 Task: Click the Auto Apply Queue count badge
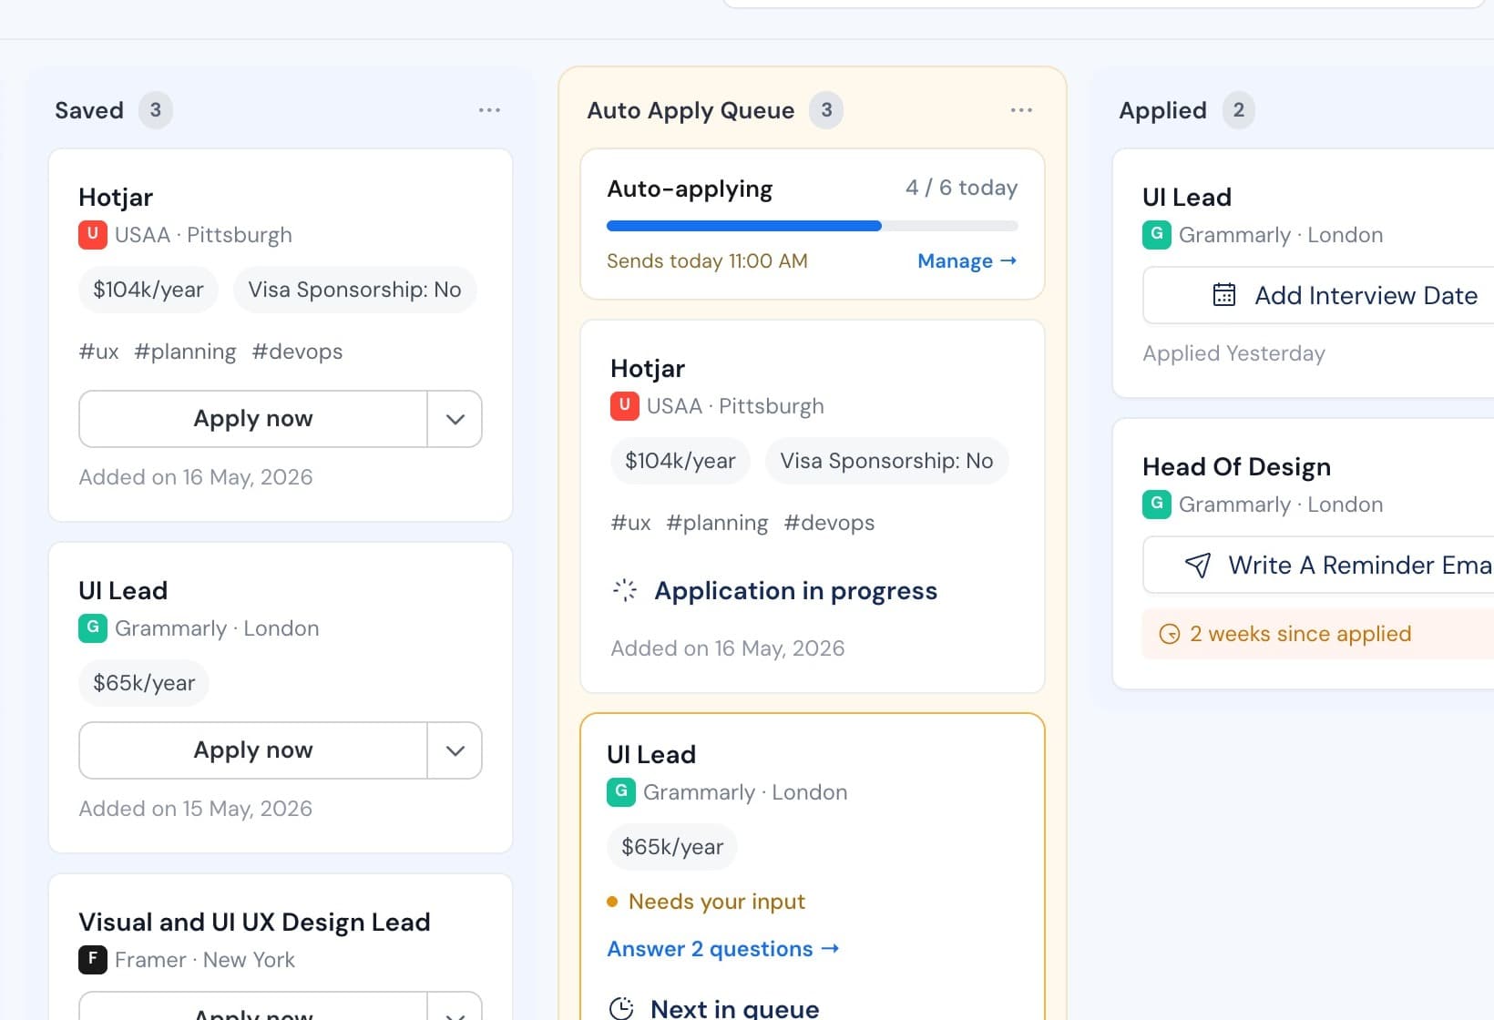click(x=826, y=110)
